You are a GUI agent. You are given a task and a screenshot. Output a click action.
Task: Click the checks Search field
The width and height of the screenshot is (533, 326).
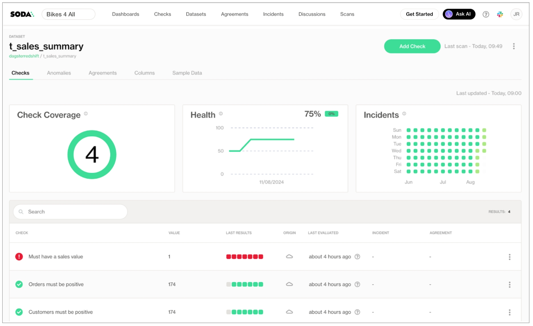click(70, 212)
